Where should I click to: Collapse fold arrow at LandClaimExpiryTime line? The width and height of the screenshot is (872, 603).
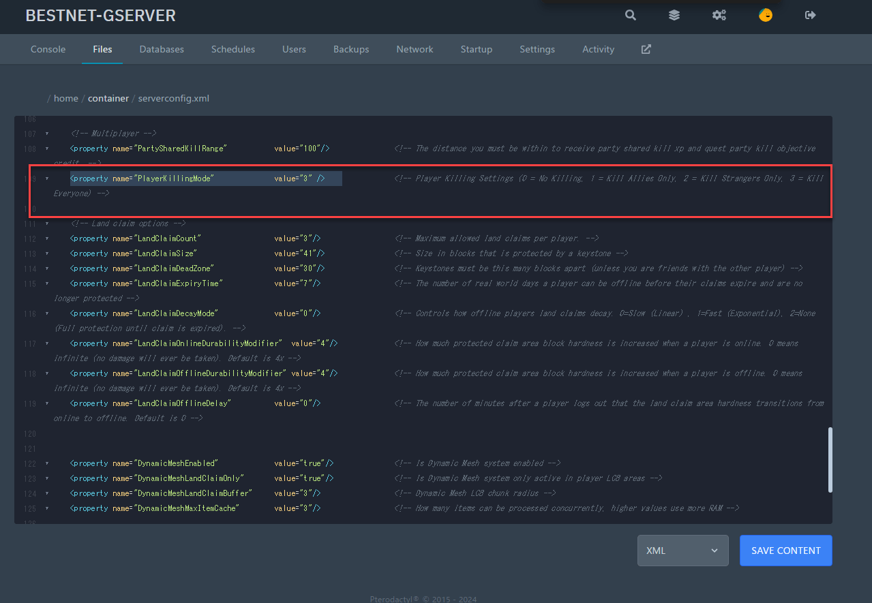47,283
